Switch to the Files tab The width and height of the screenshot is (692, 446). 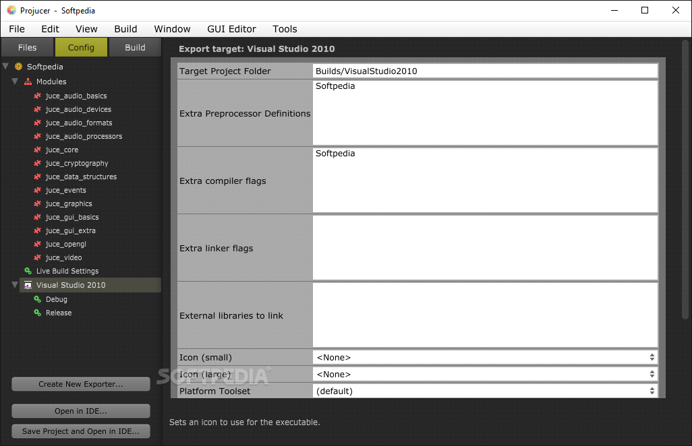28,47
